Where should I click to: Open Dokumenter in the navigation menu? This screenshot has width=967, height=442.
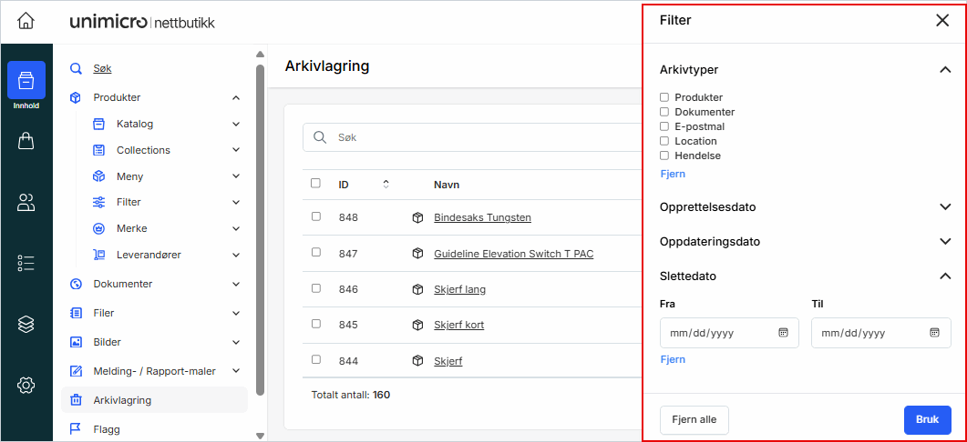[x=123, y=284]
